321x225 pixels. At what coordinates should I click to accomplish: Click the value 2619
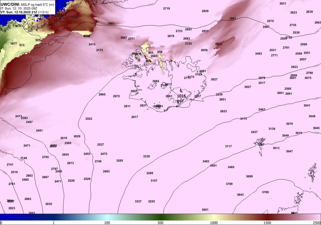click(x=64, y=138)
